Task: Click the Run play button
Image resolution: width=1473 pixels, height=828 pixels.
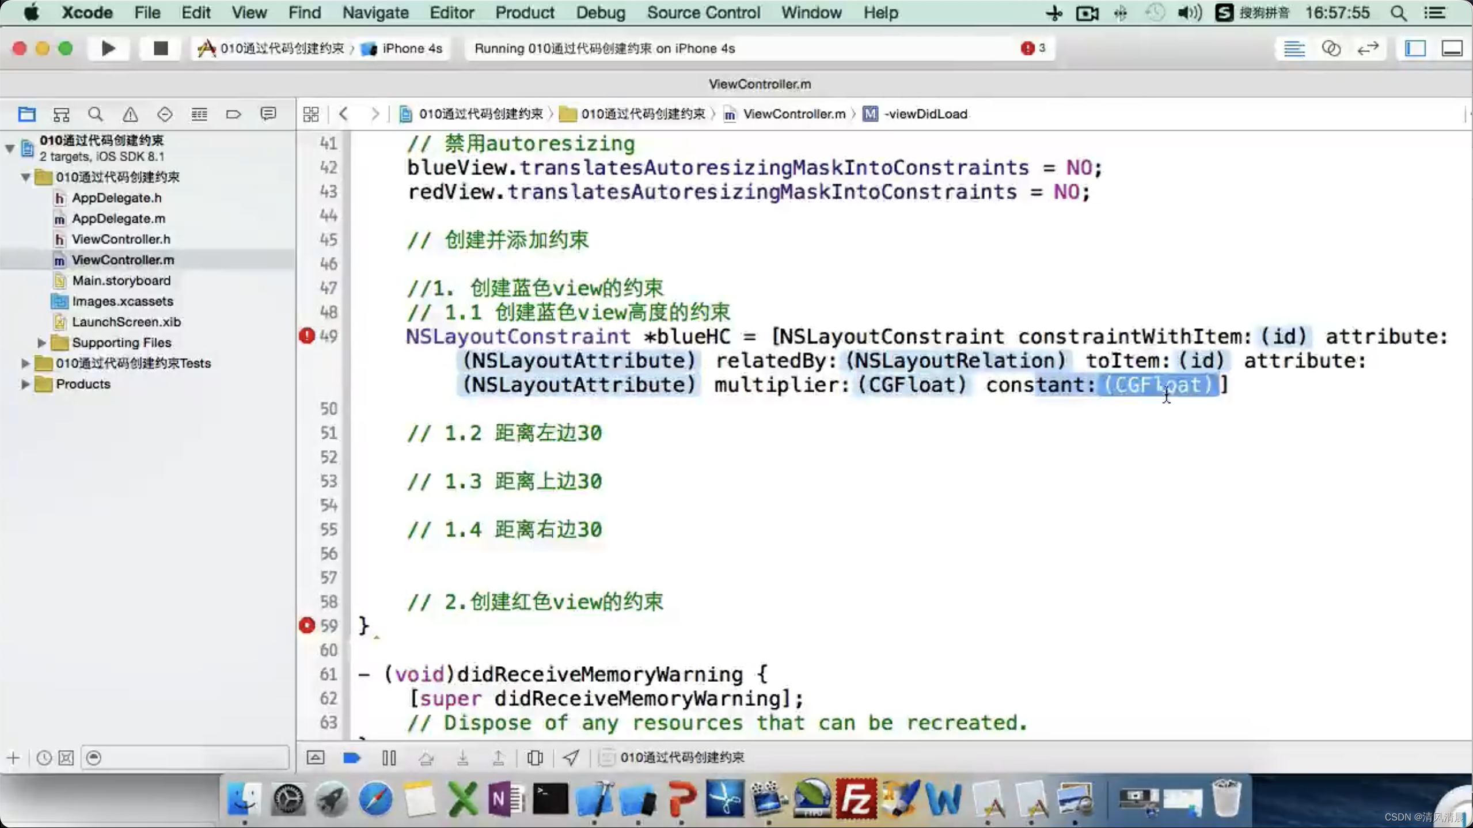Action: pyautogui.click(x=108, y=48)
